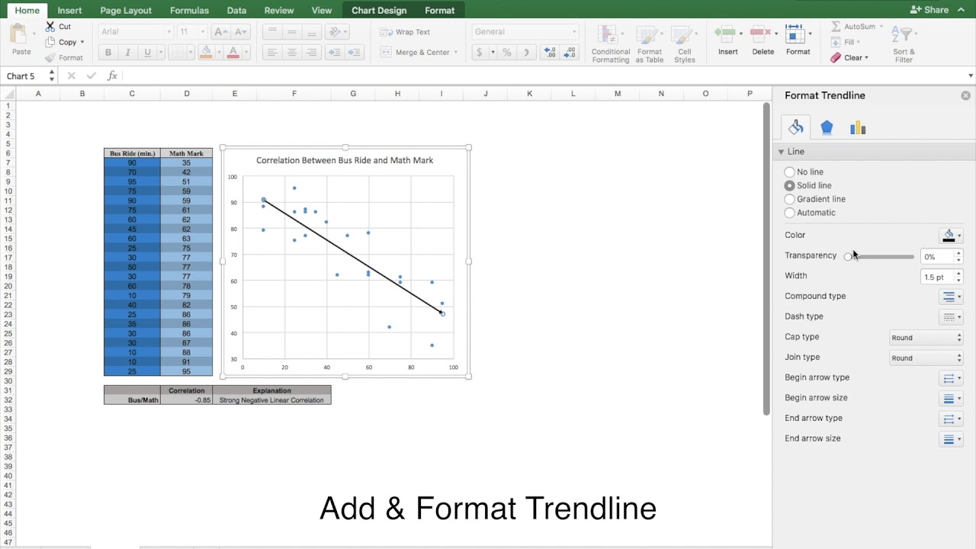
Task: Close the Format Trendline pane
Action: click(x=966, y=95)
